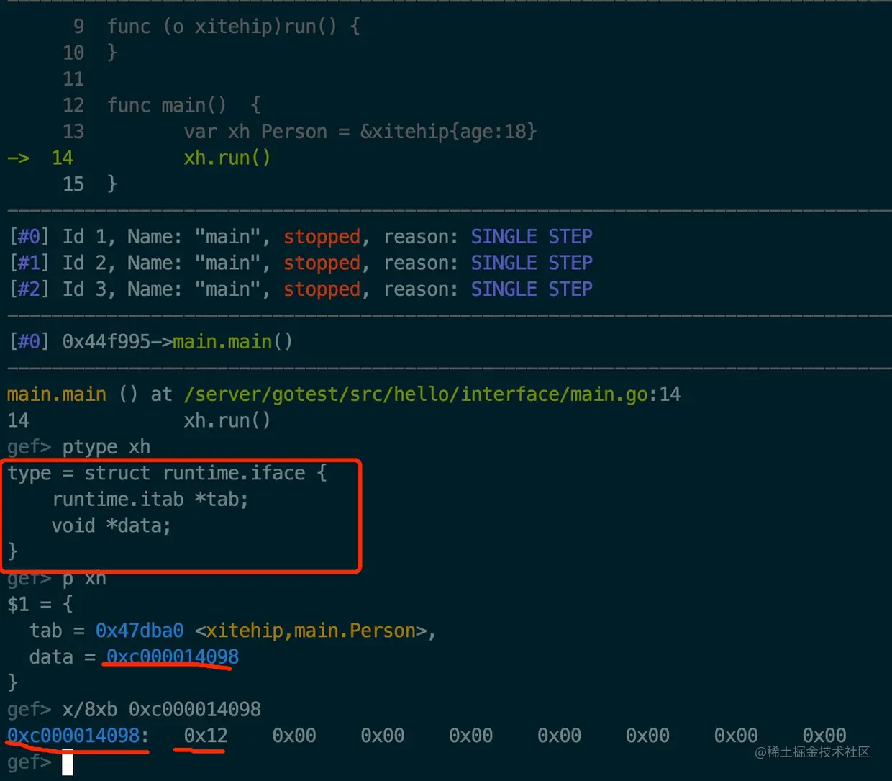This screenshot has height=781, width=892.
Task: Click source line 9 'func (o xitehip)run() {'
Action: (x=234, y=27)
